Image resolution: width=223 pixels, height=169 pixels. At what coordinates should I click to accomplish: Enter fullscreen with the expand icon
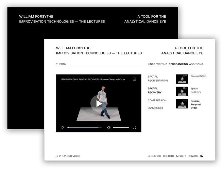[134, 127]
